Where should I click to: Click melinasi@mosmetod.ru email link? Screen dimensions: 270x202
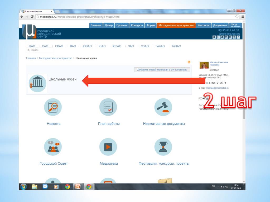217,88
